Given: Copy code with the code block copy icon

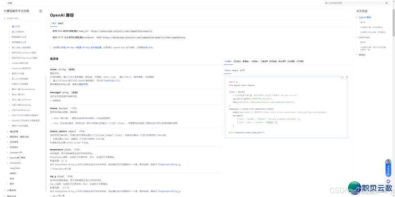Looking at the screenshot, I should click(347, 77).
